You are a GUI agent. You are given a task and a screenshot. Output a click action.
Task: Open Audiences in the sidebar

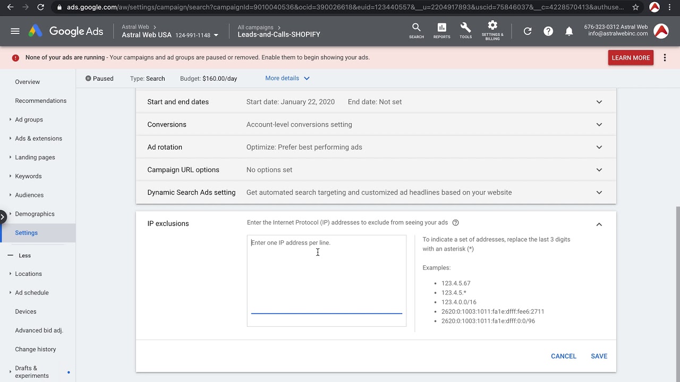coord(29,195)
